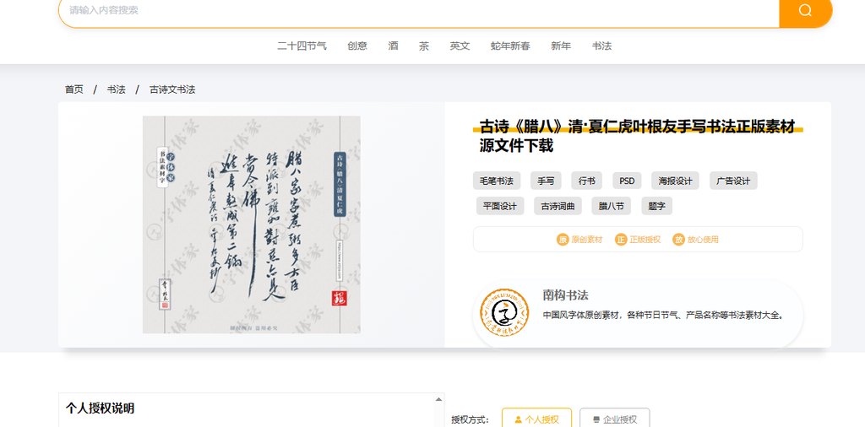Open the 创意 category link
Viewport: 865px width, 427px height.
pos(357,46)
